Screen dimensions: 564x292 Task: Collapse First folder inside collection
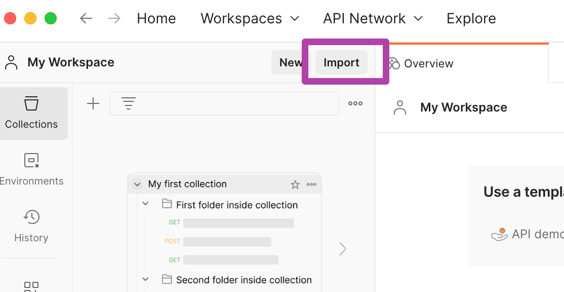146,203
